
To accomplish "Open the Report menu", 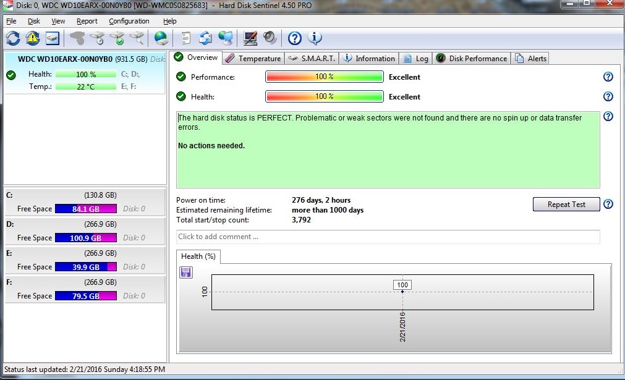I will tap(87, 21).
